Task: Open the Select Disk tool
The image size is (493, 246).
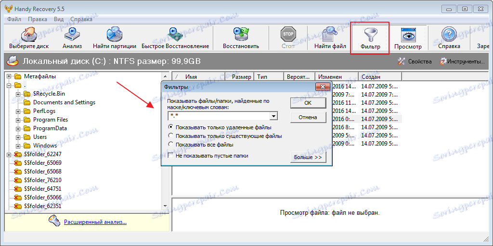Action: [29, 38]
